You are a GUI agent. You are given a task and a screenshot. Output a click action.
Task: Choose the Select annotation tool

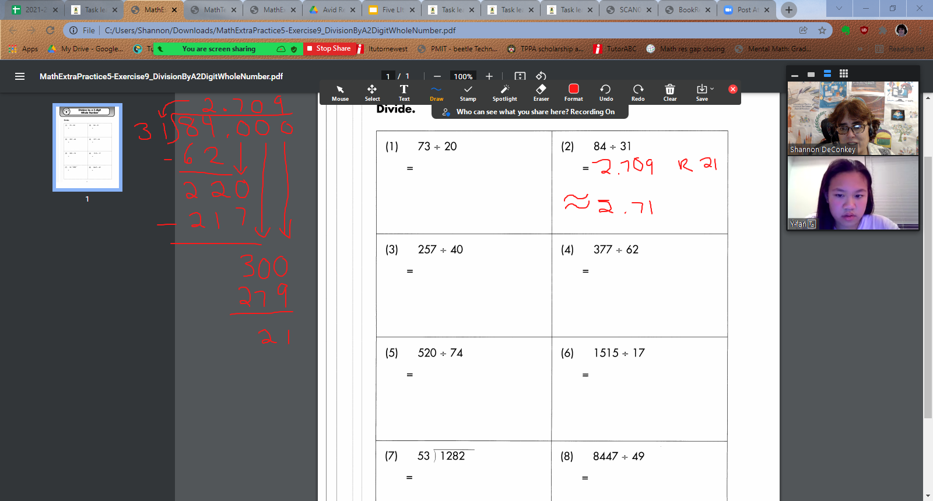point(372,93)
